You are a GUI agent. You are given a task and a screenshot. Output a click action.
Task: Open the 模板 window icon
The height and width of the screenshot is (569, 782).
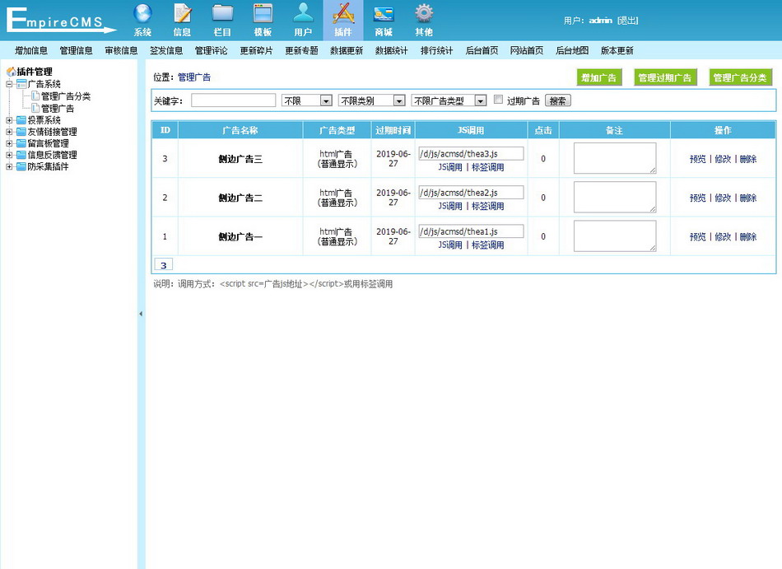tap(263, 14)
